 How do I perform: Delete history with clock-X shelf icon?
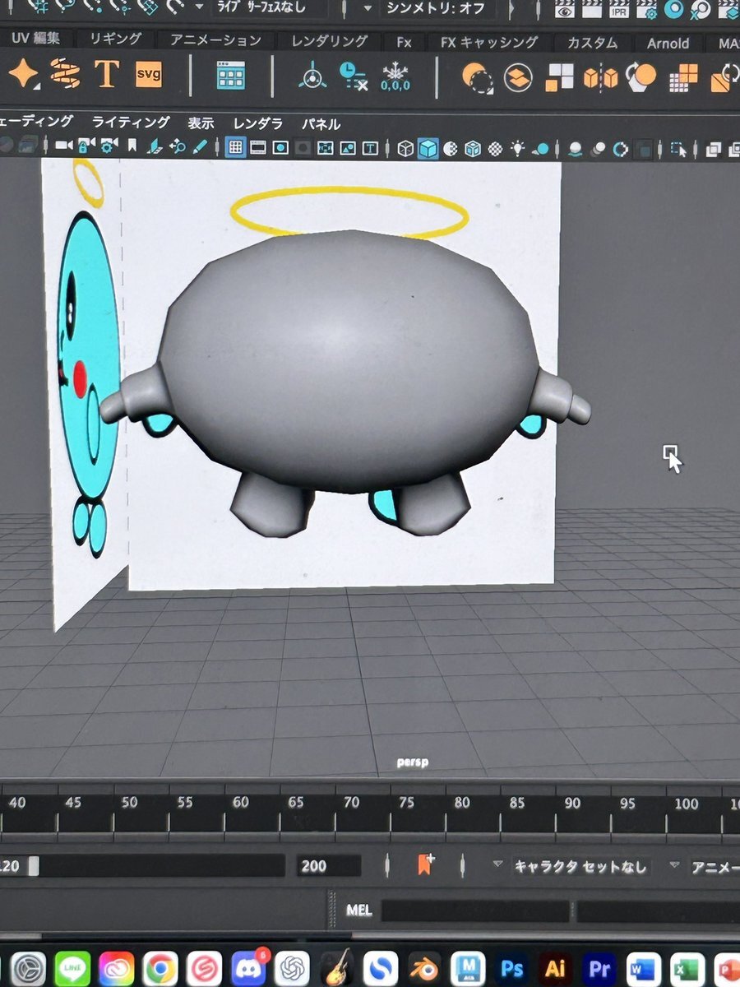353,76
